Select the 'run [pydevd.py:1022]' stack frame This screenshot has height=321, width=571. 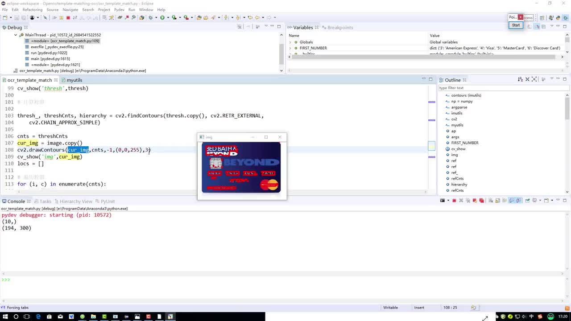(49, 53)
